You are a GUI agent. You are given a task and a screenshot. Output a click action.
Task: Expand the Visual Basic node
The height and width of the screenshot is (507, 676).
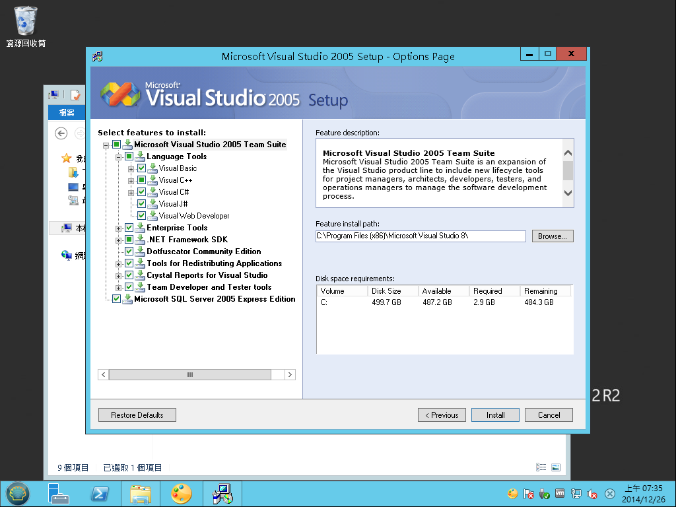pyautogui.click(x=131, y=169)
